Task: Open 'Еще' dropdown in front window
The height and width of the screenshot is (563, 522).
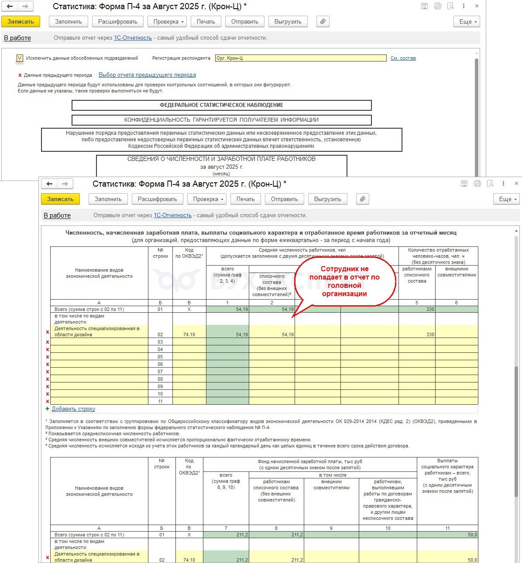Action: (507, 199)
